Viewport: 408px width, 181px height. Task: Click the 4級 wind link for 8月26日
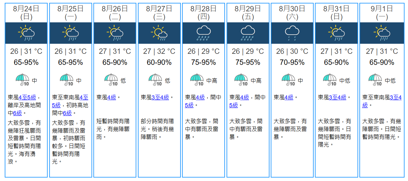point(112,97)
